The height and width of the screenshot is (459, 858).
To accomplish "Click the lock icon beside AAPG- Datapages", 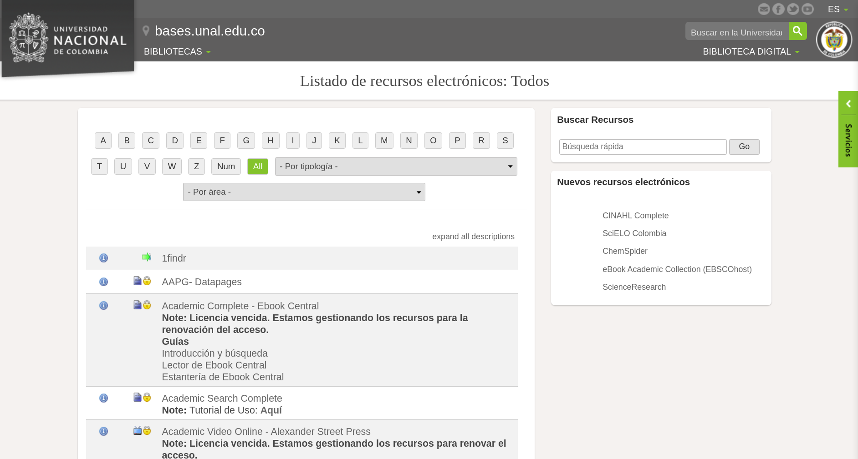I will [x=147, y=281].
